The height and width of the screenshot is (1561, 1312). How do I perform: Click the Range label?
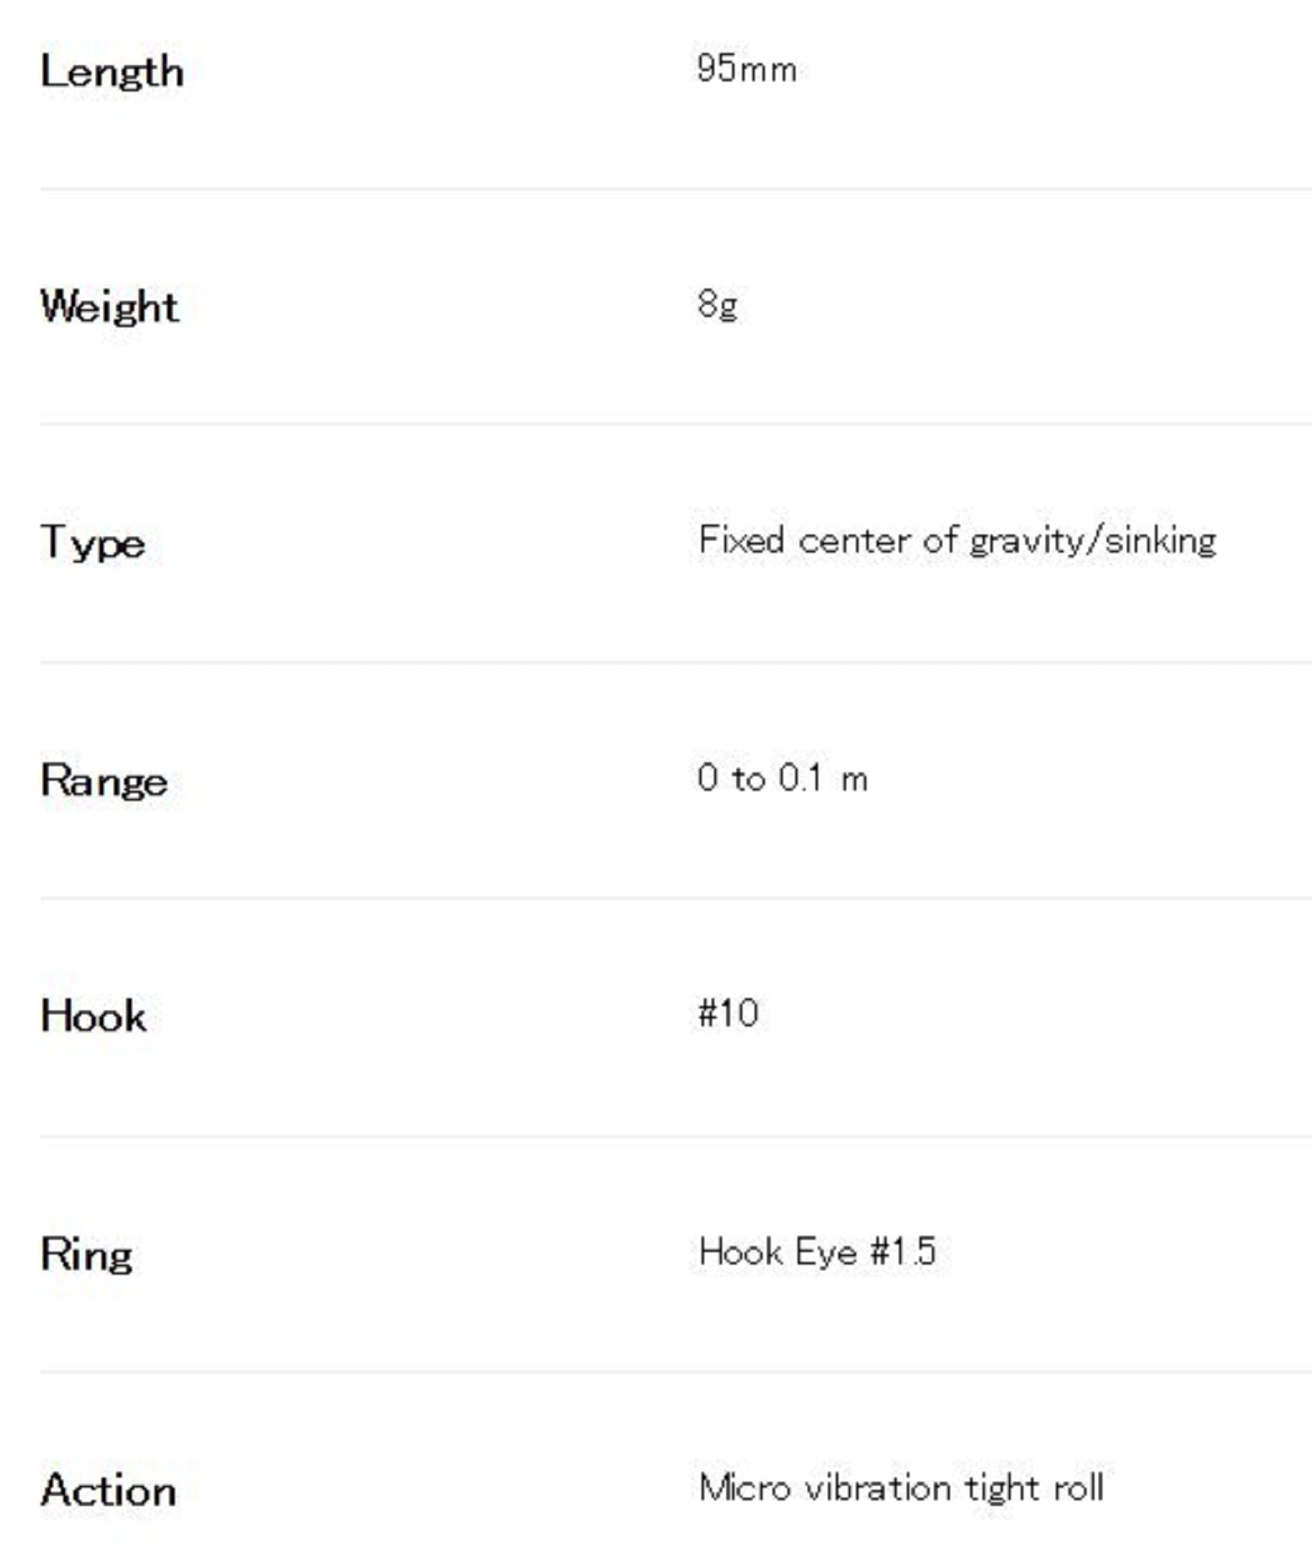(104, 780)
